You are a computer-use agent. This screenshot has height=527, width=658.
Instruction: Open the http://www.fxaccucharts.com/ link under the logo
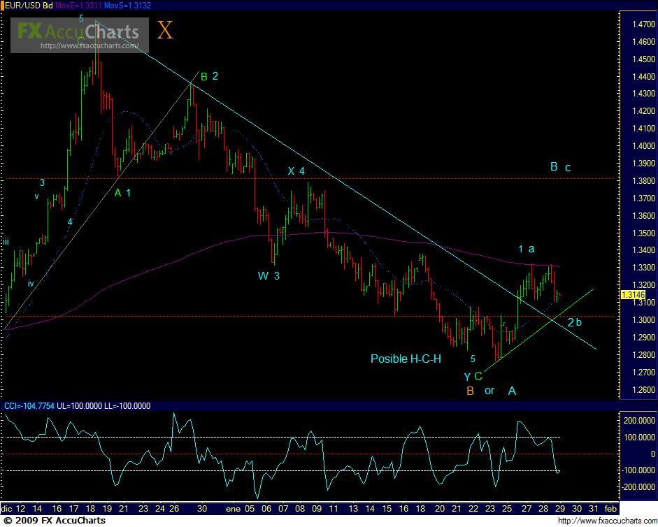pyautogui.click(x=89, y=46)
